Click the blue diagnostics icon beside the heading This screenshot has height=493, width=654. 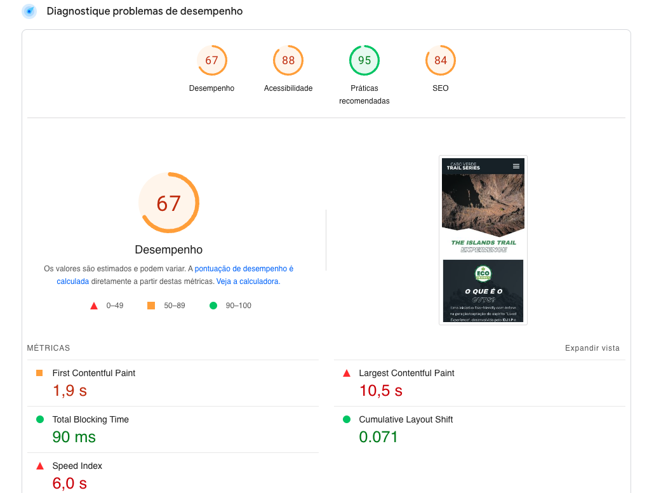29,11
